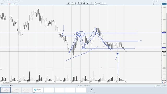Click the blue Share button
Screen dimensions: 167x94
point(164,4)
